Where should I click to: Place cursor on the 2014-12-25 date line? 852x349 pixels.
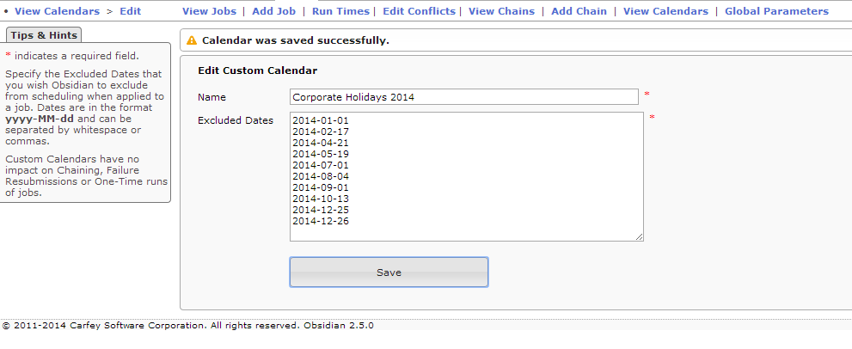[320, 210]
